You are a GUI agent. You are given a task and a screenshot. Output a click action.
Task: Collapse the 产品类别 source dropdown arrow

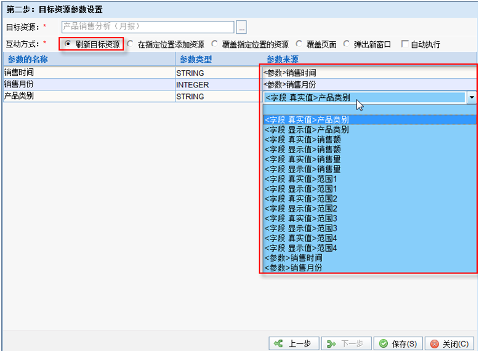472,98
